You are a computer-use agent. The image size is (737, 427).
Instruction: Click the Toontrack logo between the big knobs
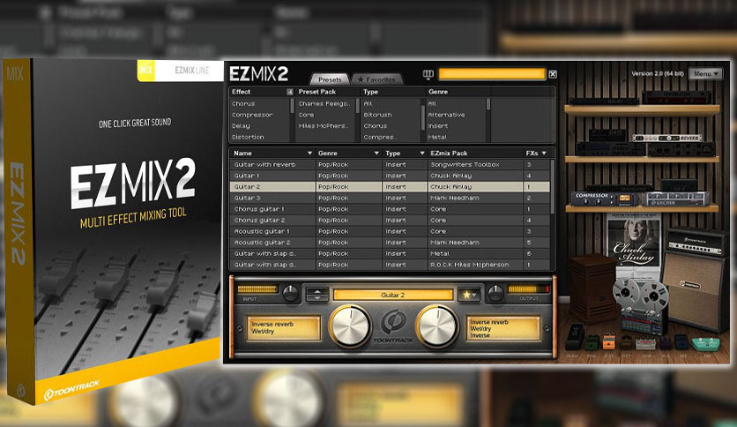393,323
